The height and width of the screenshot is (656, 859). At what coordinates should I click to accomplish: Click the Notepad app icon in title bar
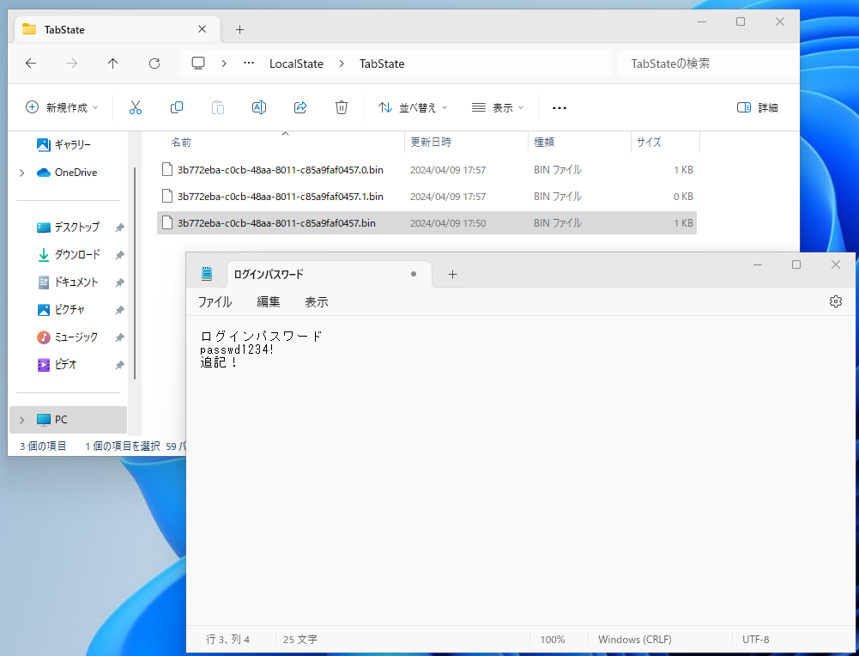tap(207, 273)
